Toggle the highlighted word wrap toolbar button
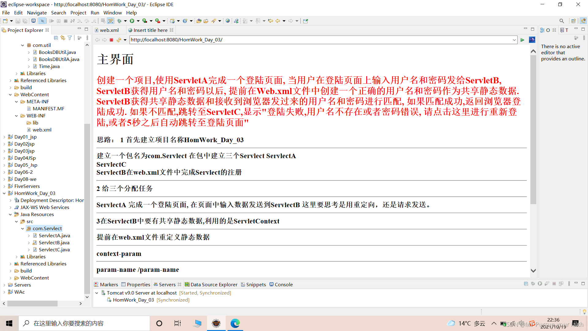Image resolution: width=588 pixels, height=331 pixels. [111, 21]
